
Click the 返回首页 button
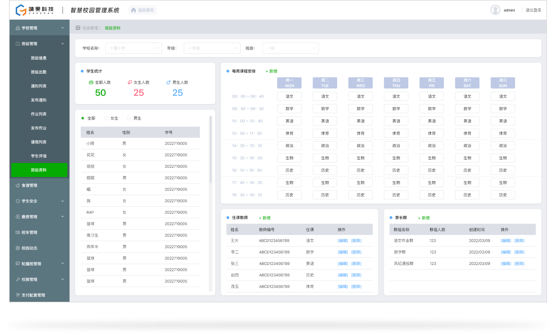[143, 10]
